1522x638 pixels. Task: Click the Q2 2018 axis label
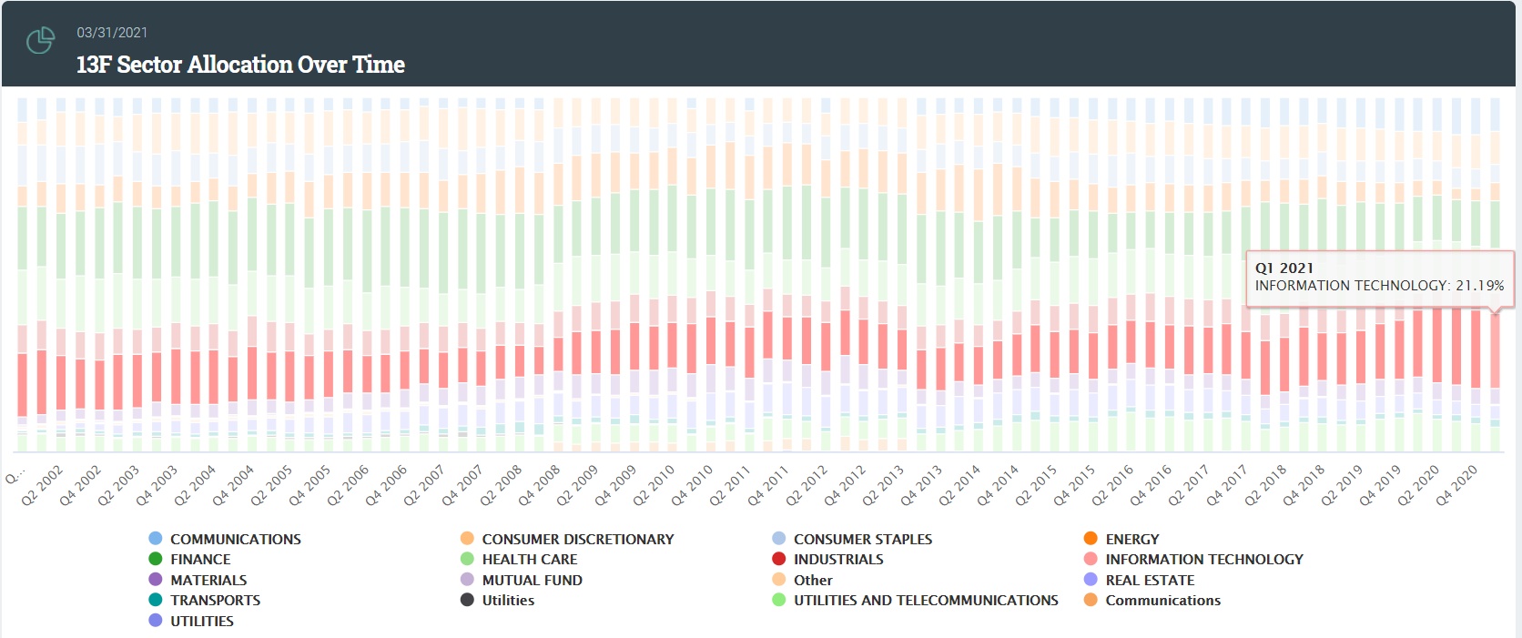1265,485
